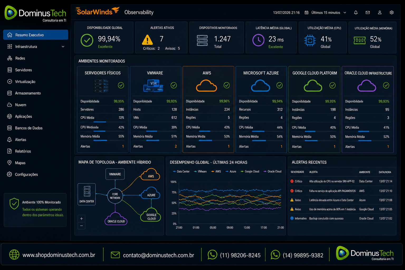Click the physical servers rack icon
Screen dimensions: 405x270
click(102, 86)
